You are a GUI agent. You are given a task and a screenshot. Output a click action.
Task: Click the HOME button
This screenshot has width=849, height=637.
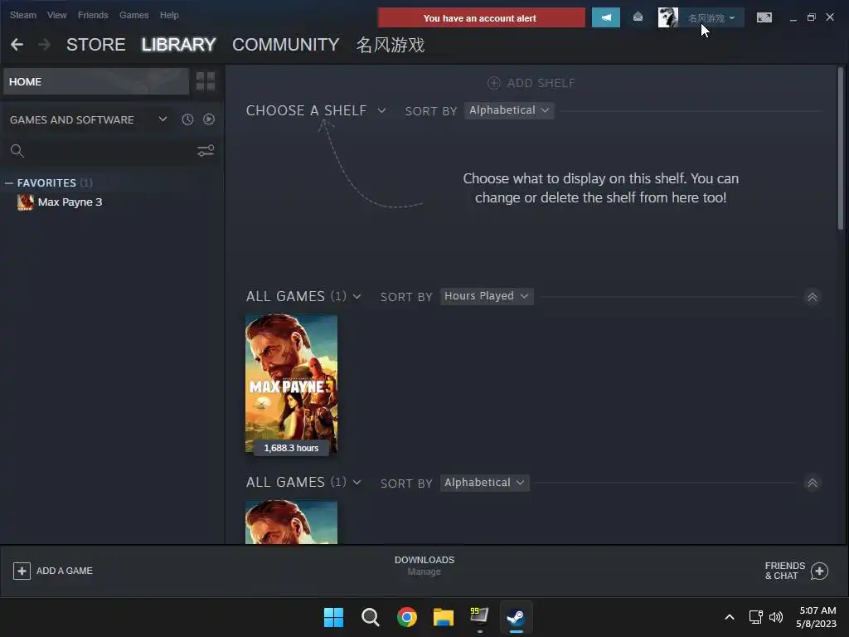click(96, 82)
